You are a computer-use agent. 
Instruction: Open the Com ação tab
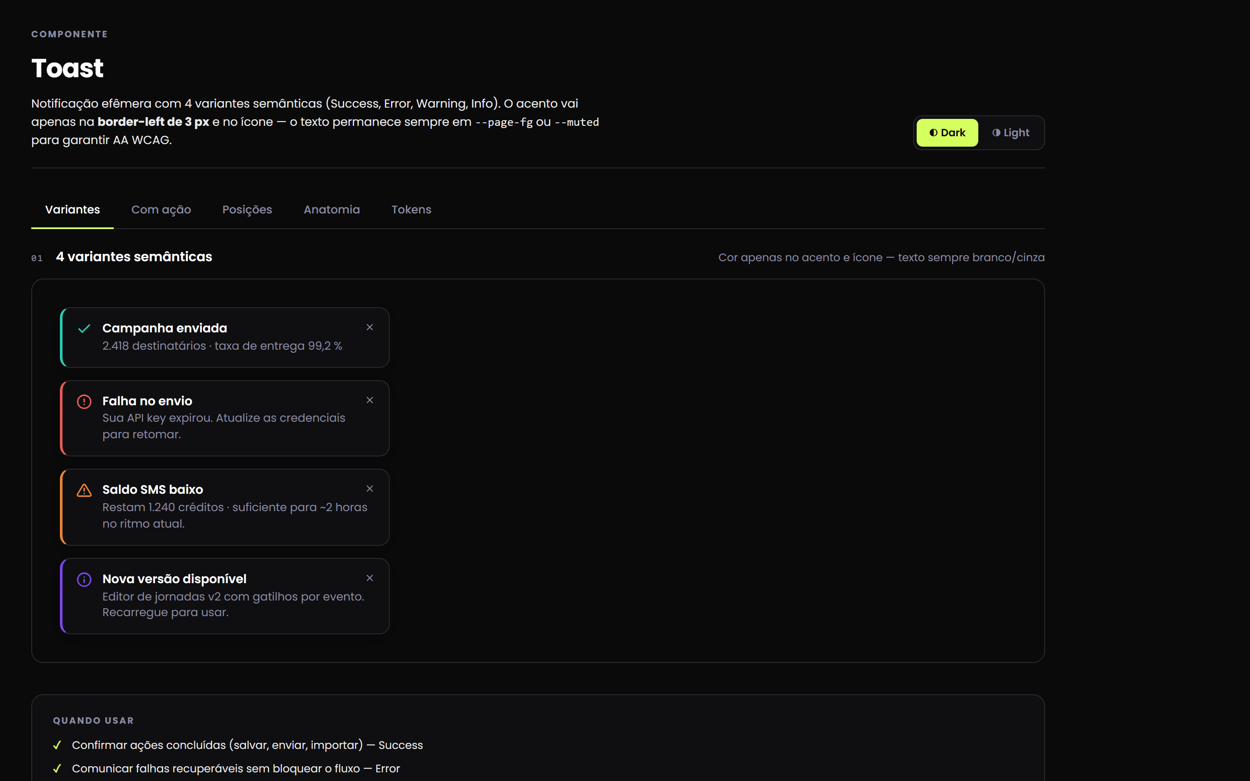coord(161,210)
